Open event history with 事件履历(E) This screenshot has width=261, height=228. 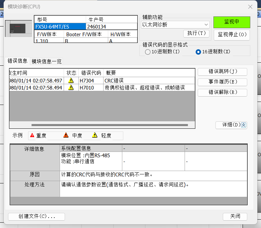(222, 82)
